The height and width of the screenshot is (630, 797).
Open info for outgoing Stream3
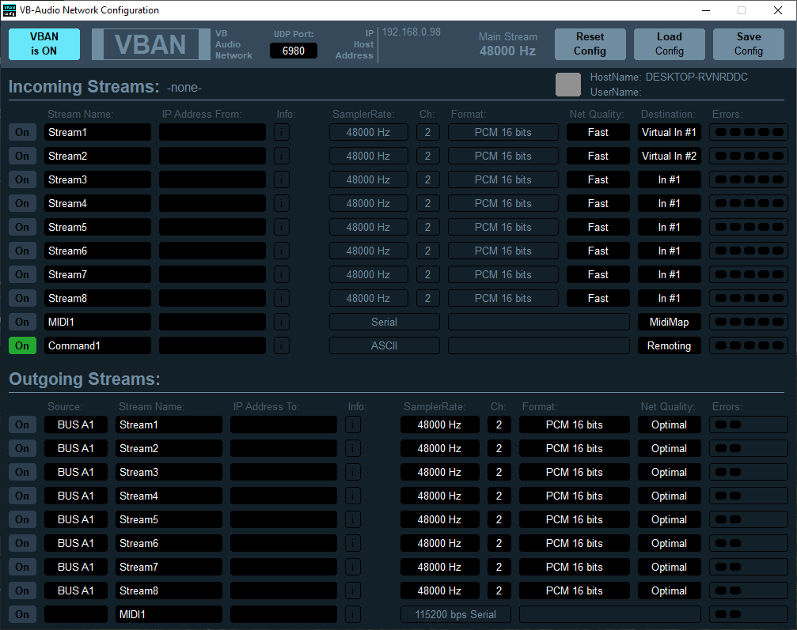click(x=353, y=472)
